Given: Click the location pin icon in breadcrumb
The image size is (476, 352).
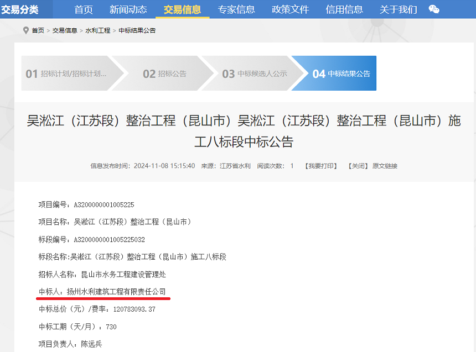Looking at the screenshot, I should click(25, 30).
